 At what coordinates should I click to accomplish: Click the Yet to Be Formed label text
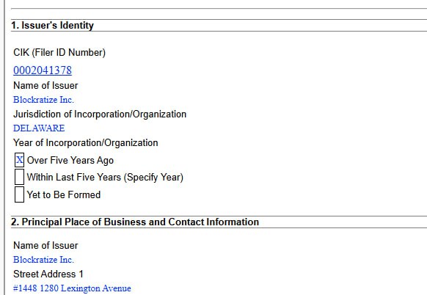point(64,194)
